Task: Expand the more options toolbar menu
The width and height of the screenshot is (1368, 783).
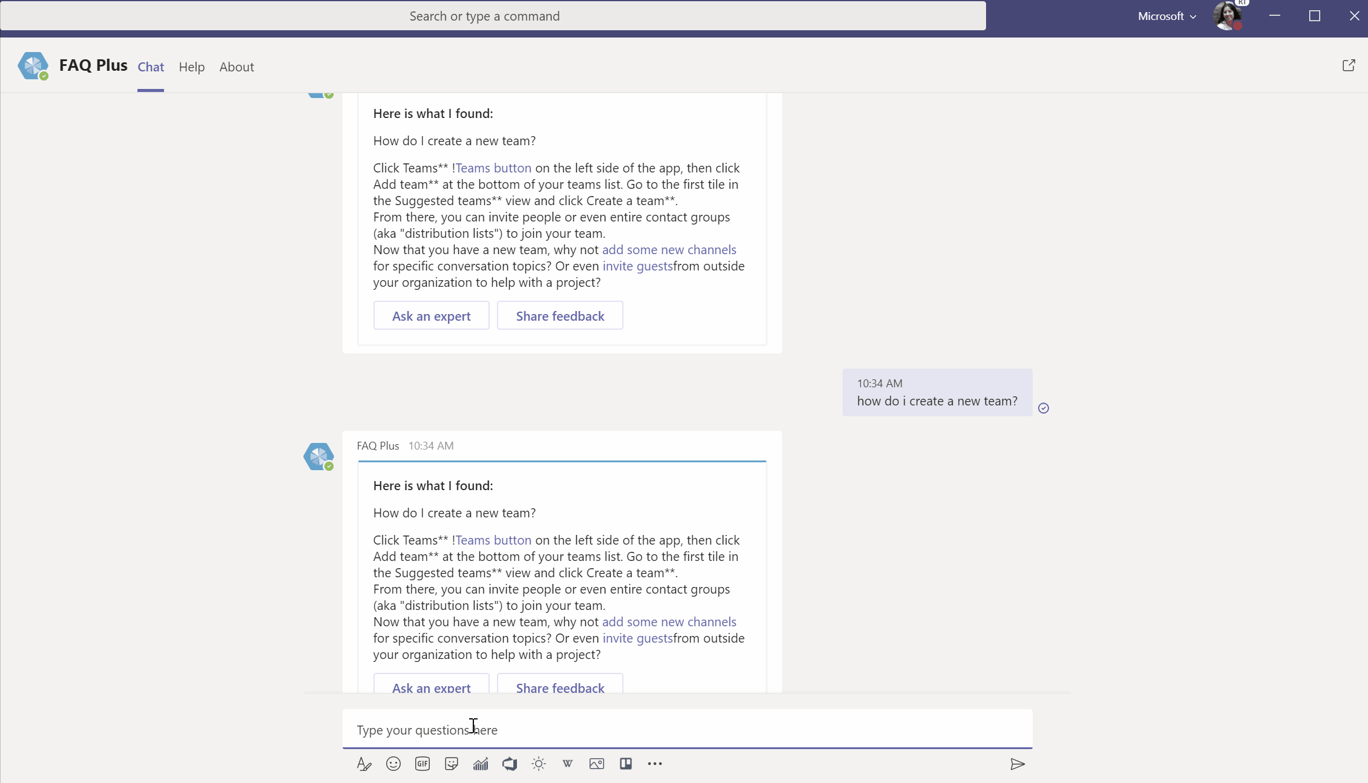Action: (655, 764)
